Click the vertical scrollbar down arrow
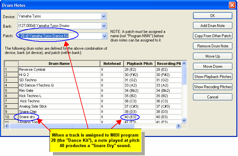The width and height of the screenshot is (238, 156). pos(184,120)
